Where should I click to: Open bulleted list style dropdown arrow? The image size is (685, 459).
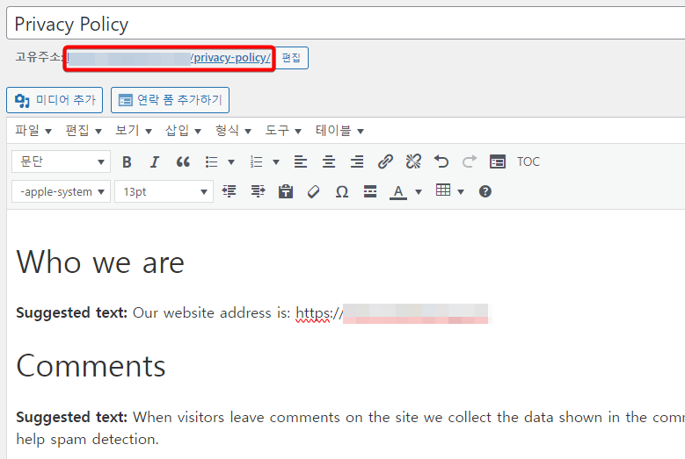click(x=231, y=162)
